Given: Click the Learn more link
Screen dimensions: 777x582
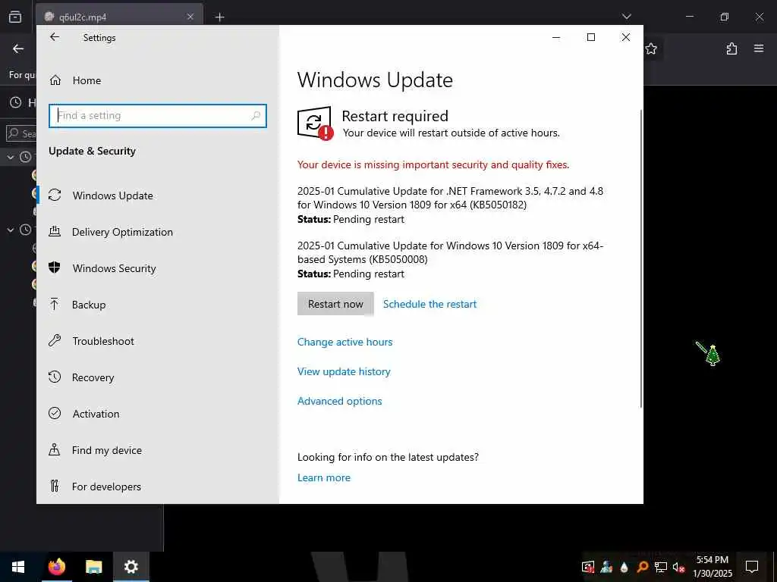Looking at the screenshot, I should click(x=323, y=477).
